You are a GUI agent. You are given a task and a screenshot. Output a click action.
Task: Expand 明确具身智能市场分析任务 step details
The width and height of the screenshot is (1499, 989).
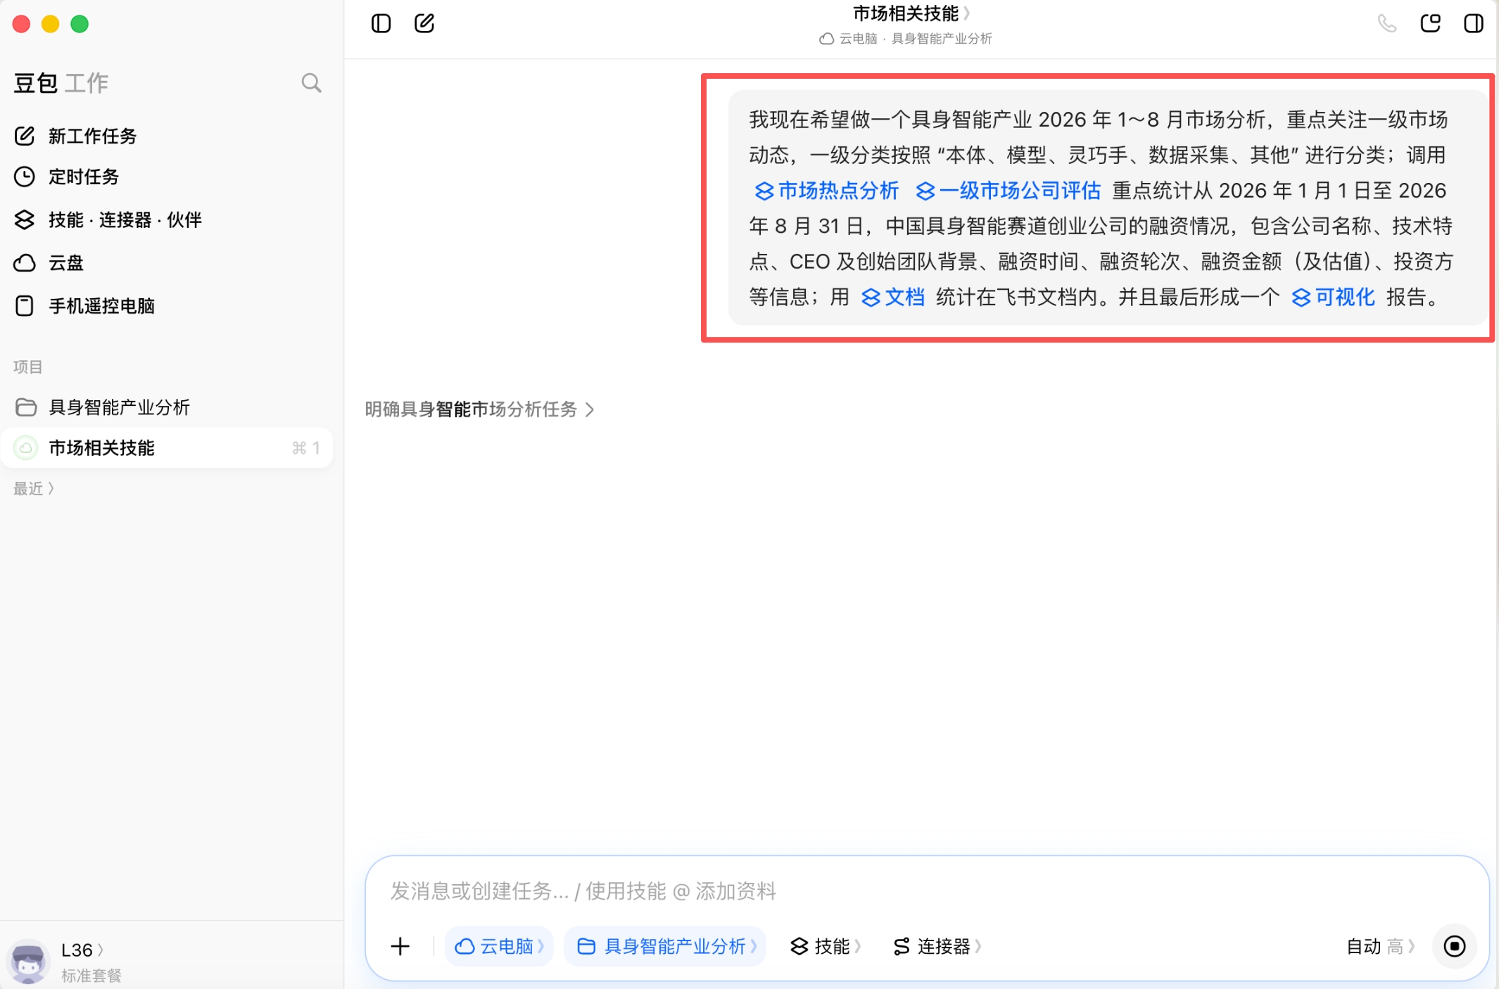point(480,409)
